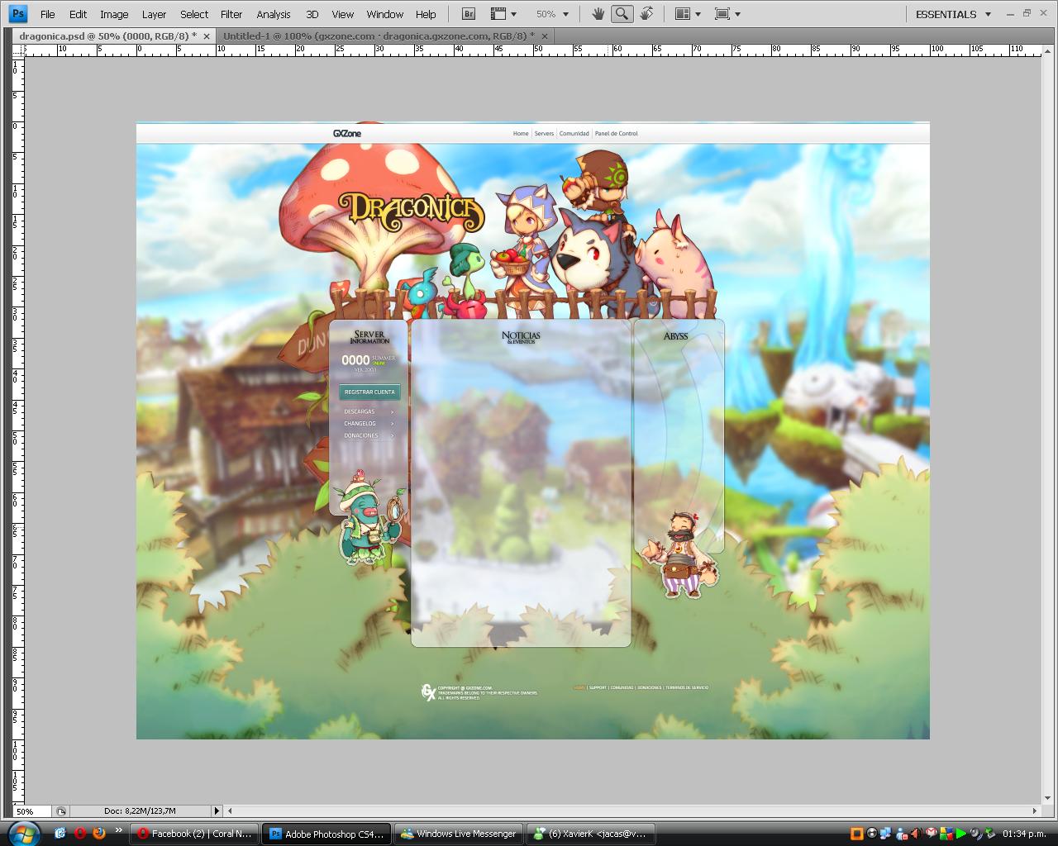
Task: Select the Hand tool in the application bar
Action: click(598, 14)
